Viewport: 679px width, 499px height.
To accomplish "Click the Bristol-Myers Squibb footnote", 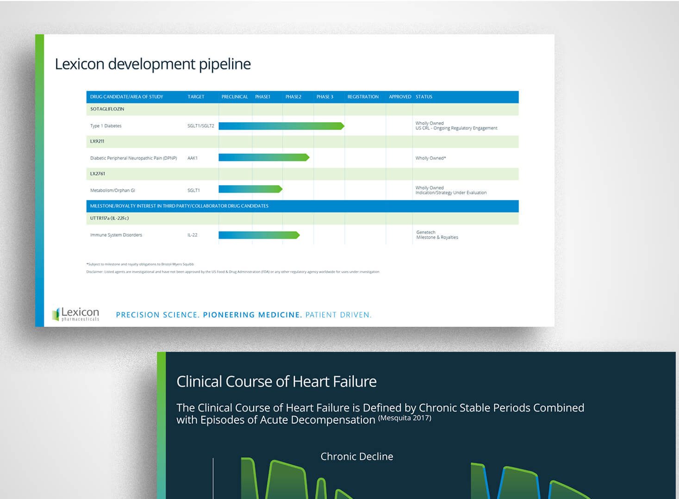I will click(140, 264).
